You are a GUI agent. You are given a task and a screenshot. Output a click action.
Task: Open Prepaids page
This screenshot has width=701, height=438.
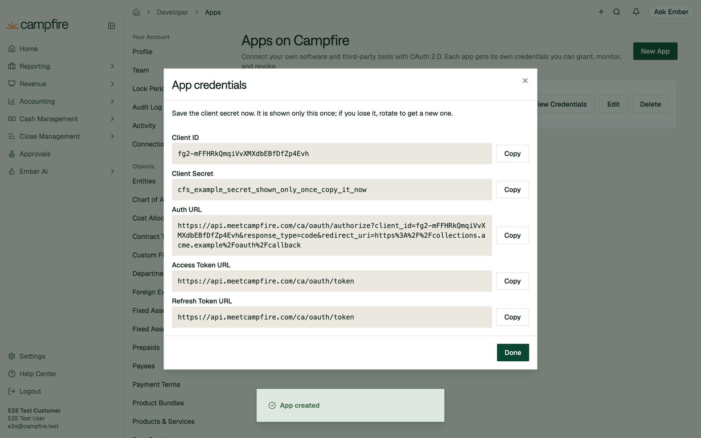point(146,347)
